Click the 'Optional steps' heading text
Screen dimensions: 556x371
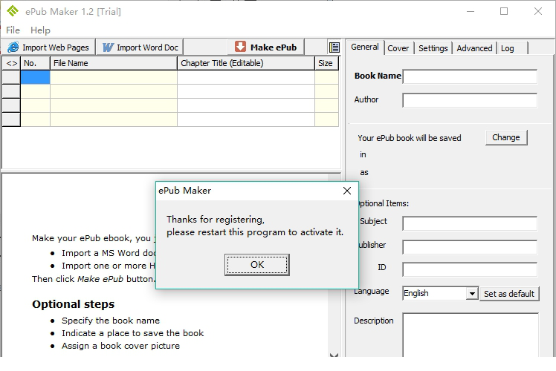74,304
